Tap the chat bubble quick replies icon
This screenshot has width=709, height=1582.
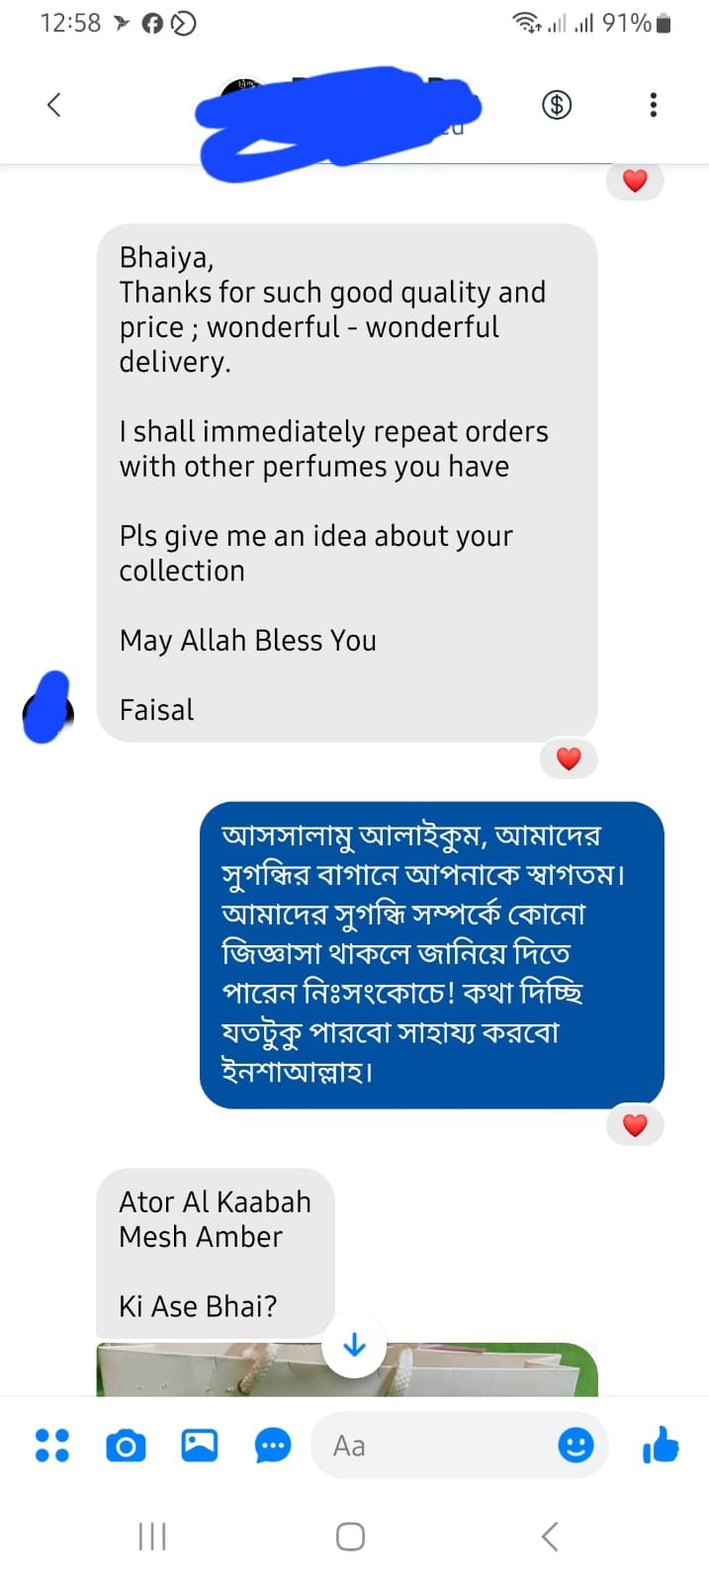tap(272, 1447)
